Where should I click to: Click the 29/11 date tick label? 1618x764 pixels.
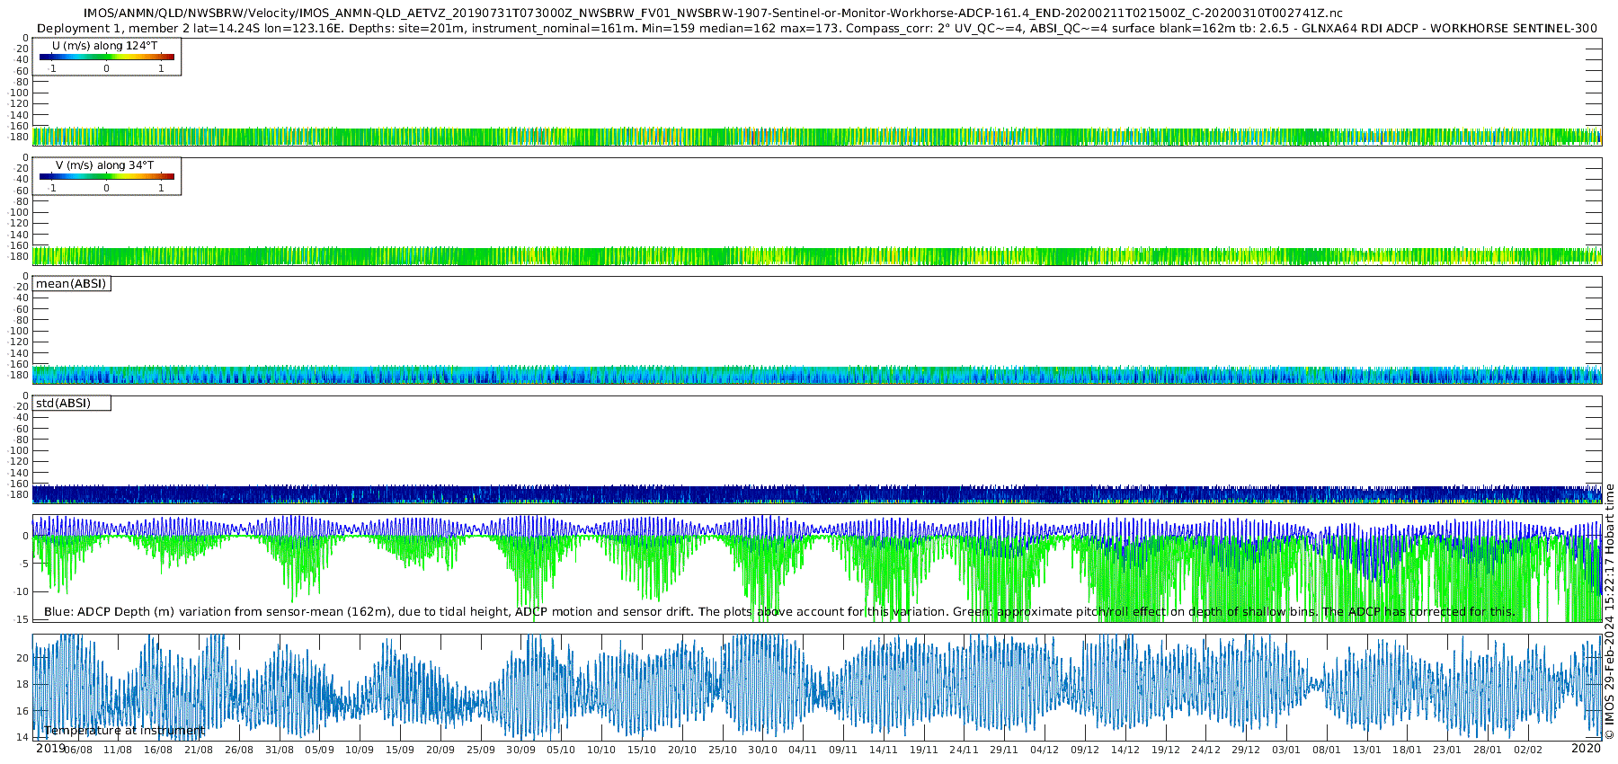tap(1004, 750)
